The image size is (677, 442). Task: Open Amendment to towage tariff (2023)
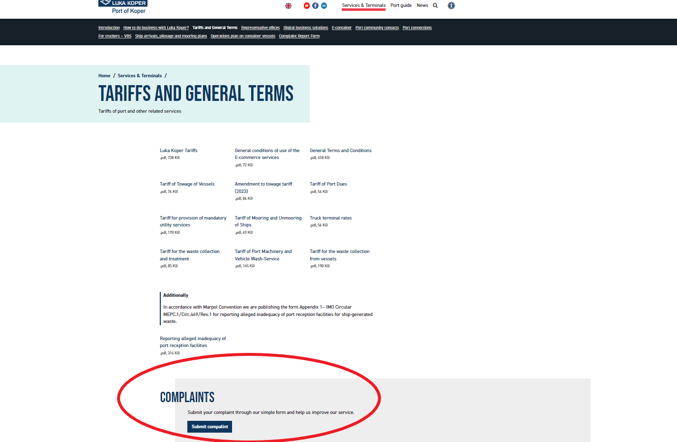(x=264, y=188)
